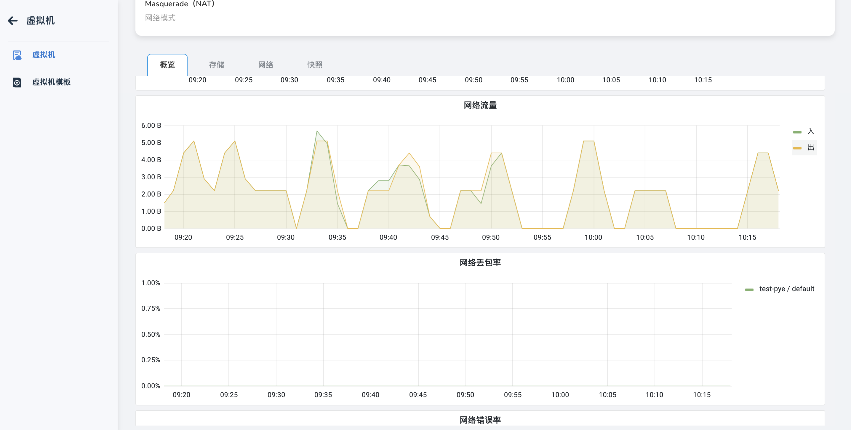Switch to the 概览 tab
851x430 pixels.
pyautogui.click(x=167, y=65)
